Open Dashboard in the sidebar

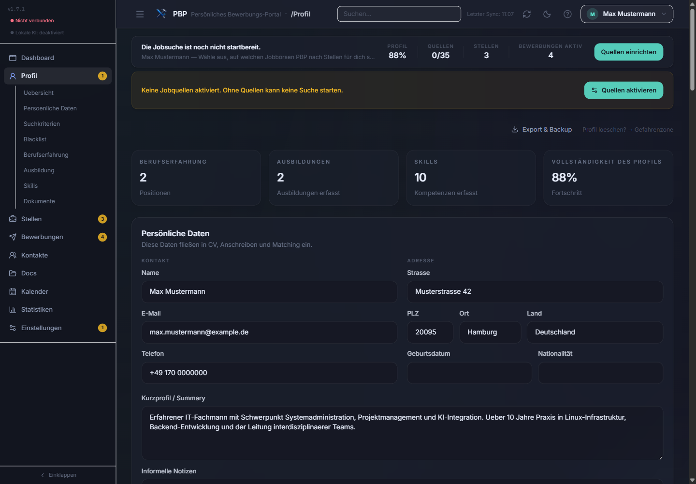point(58,58)
